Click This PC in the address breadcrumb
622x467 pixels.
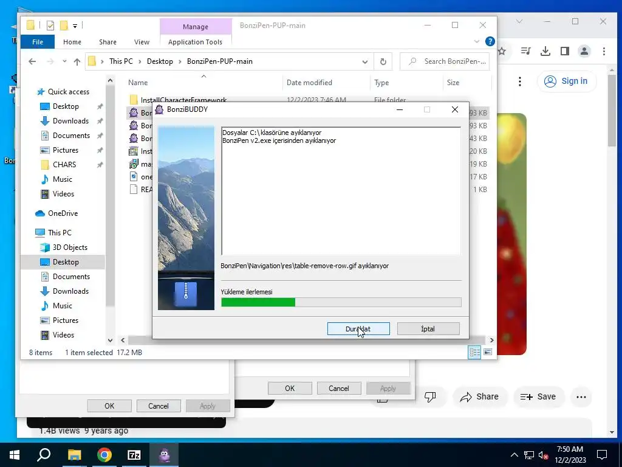tap(121, 61)
